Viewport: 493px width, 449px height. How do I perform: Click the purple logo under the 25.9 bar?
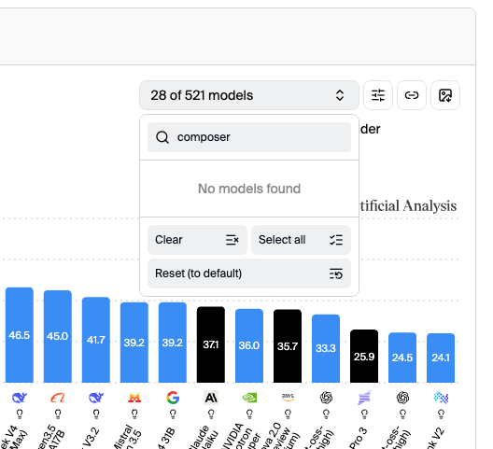click(364, 398)
